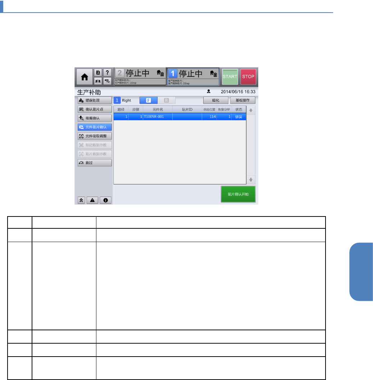Open 错误处理 error handling
The height and width of the screenshot is (380, 373).
click(95, 100)
